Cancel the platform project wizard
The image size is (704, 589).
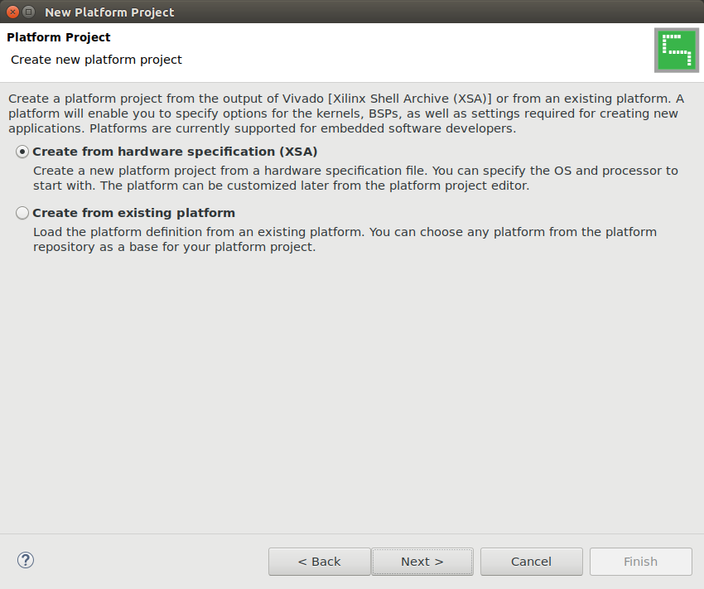pyautogui.click(x=531, y=561)
